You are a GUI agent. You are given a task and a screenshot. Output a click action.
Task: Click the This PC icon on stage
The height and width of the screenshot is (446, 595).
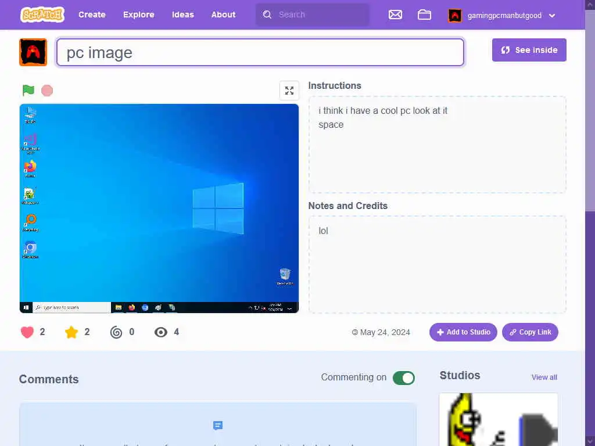[x=30, y=115]
